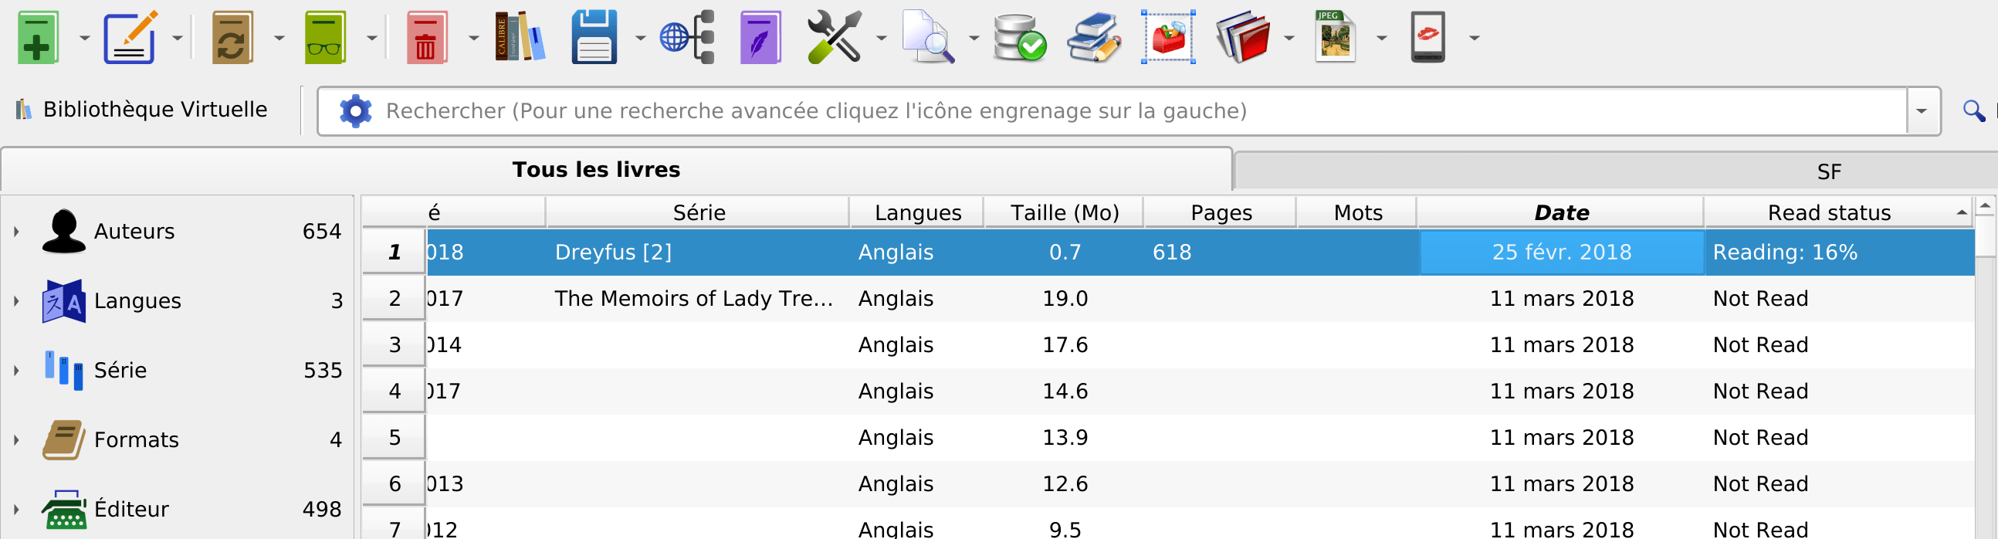This screenshot has width=1998, height=539.
Task: Click the Save to disk floppy icon
Action: pos(594,36)
